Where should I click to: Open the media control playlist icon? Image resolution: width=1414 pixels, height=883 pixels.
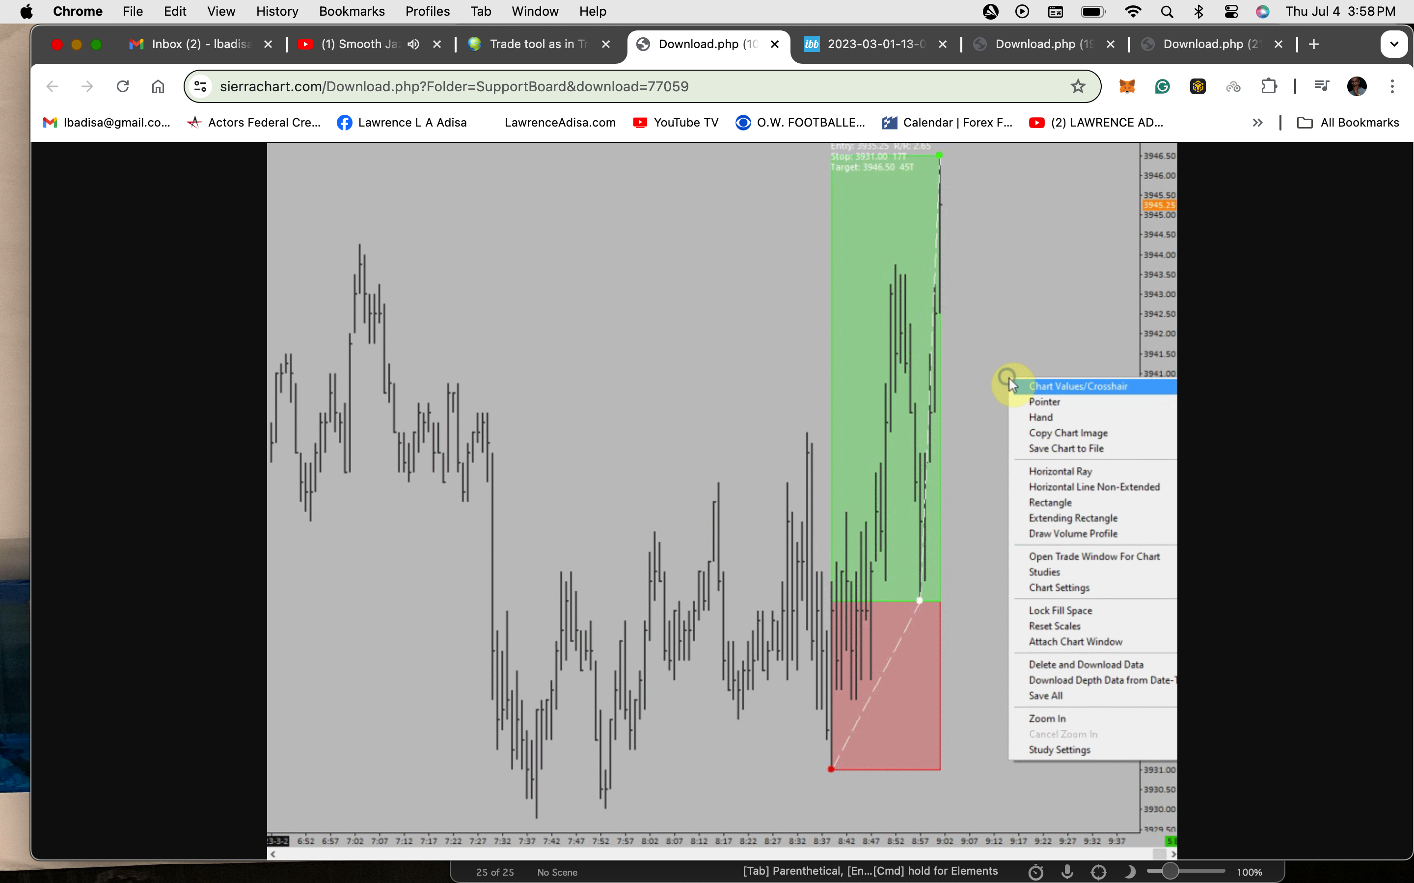click(x=1321, y=86)
